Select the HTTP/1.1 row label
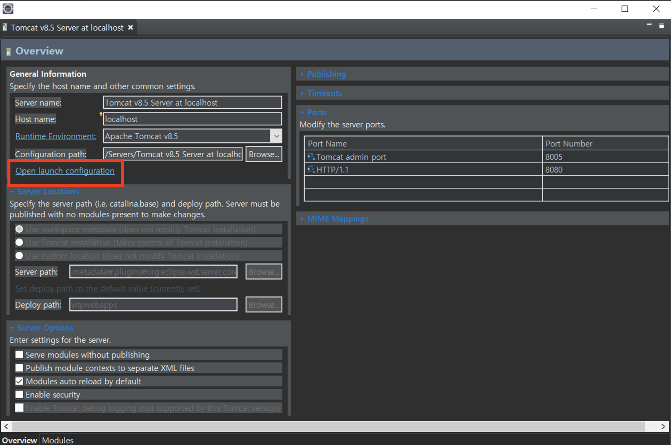This screenshot has width=671, height=445. point(332,170)
